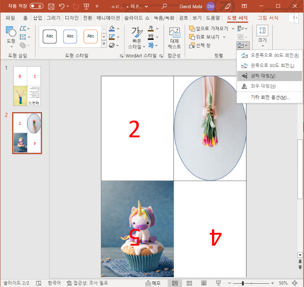Image resolution: width=304 pixels, height=287 pixels.
Task: Select the oval flower bouquet picture
Action: [210, 128]
